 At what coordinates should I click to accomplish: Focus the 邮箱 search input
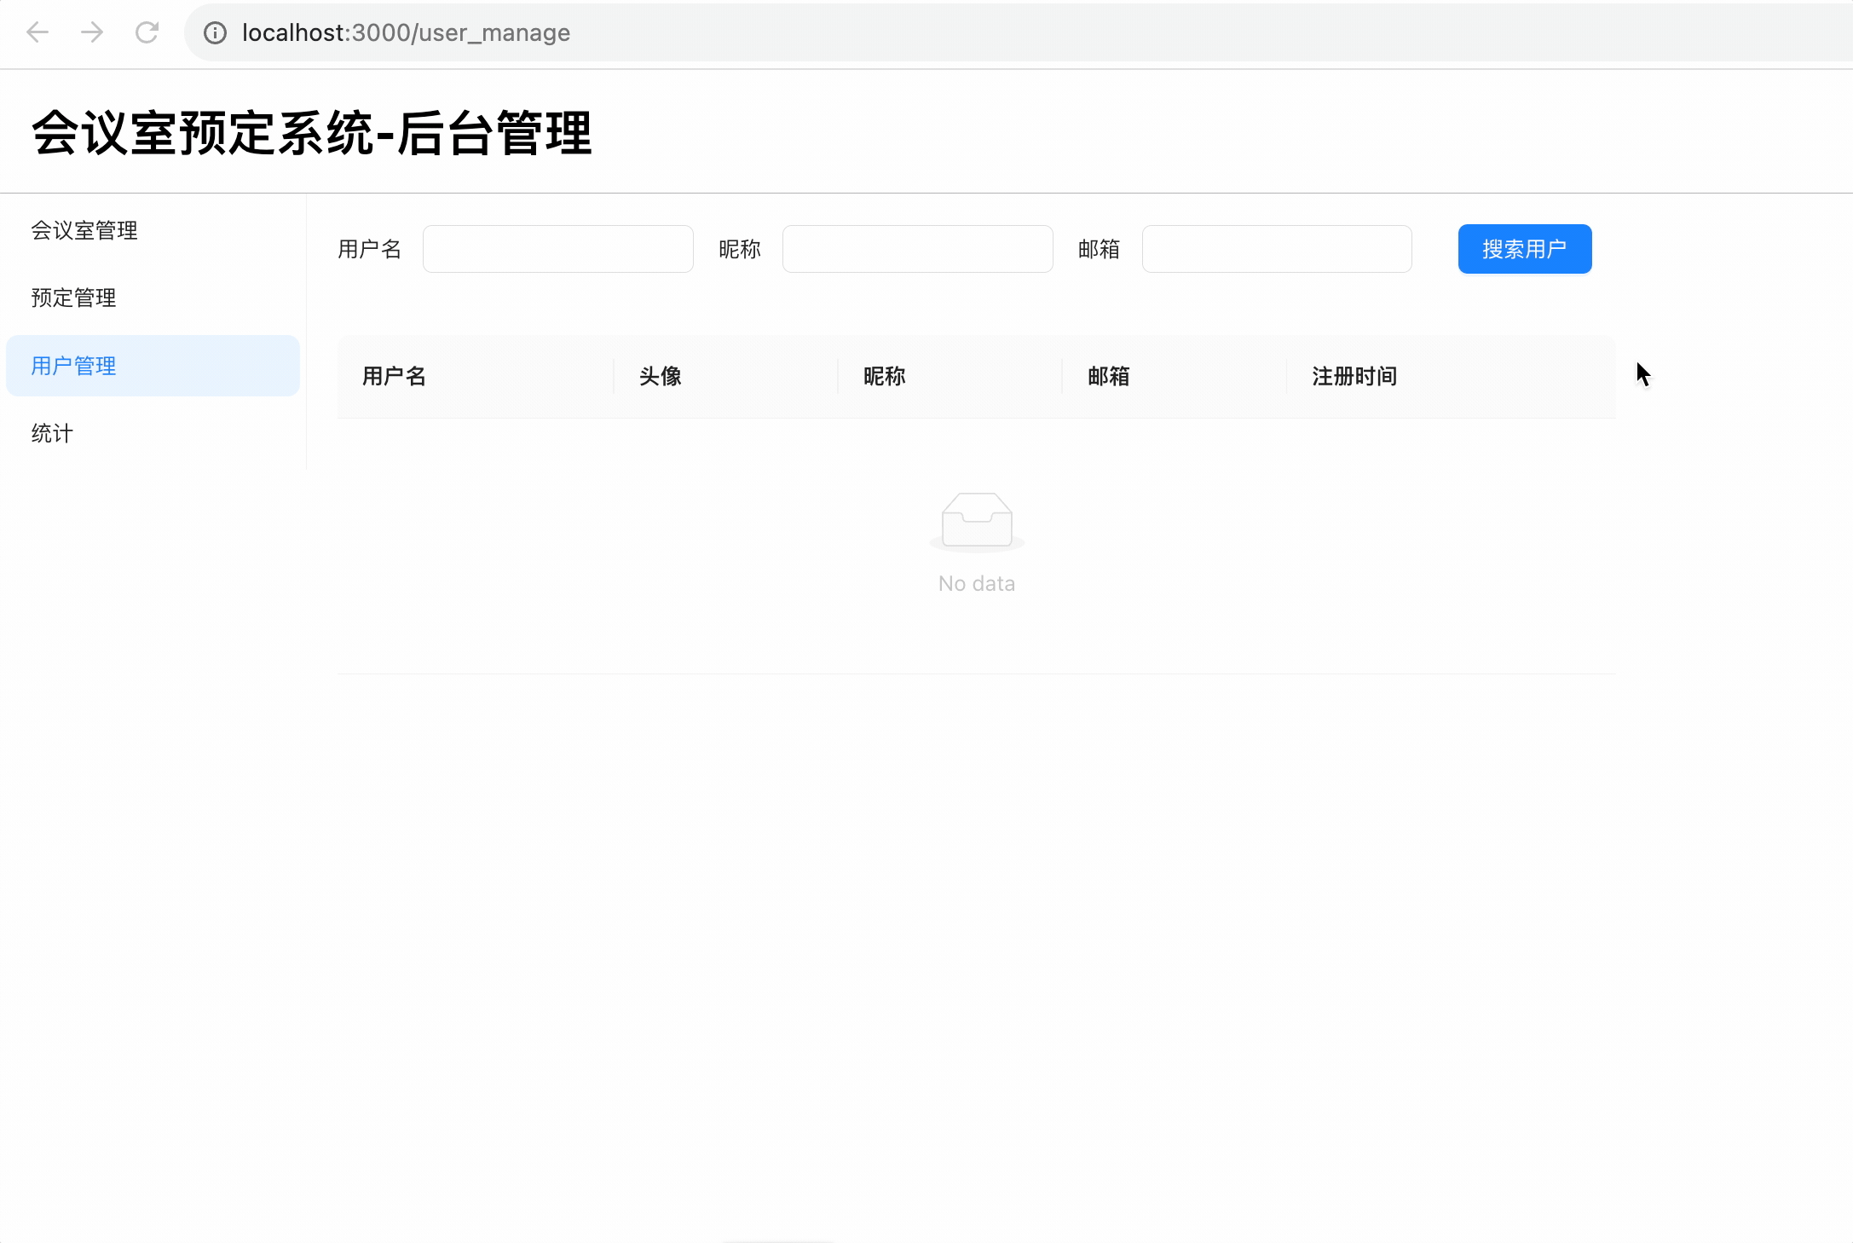click(x=1276, y=249)
